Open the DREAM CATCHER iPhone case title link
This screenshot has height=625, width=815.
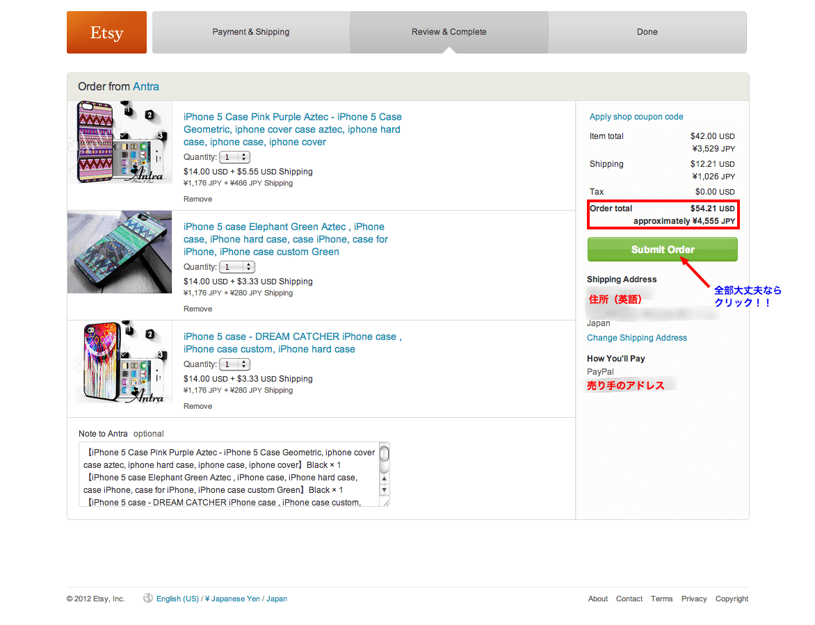292,343
